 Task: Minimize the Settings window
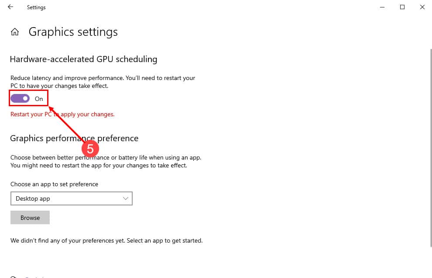pyautogui.click(x=381, y=7)
